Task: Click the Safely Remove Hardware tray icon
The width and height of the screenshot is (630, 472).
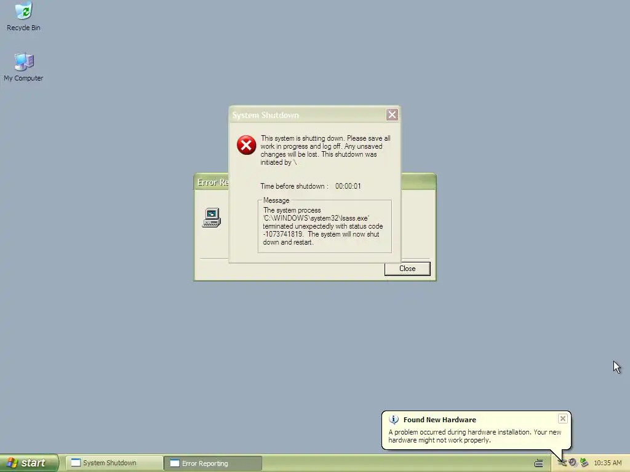Action: (x=584, y=463)
